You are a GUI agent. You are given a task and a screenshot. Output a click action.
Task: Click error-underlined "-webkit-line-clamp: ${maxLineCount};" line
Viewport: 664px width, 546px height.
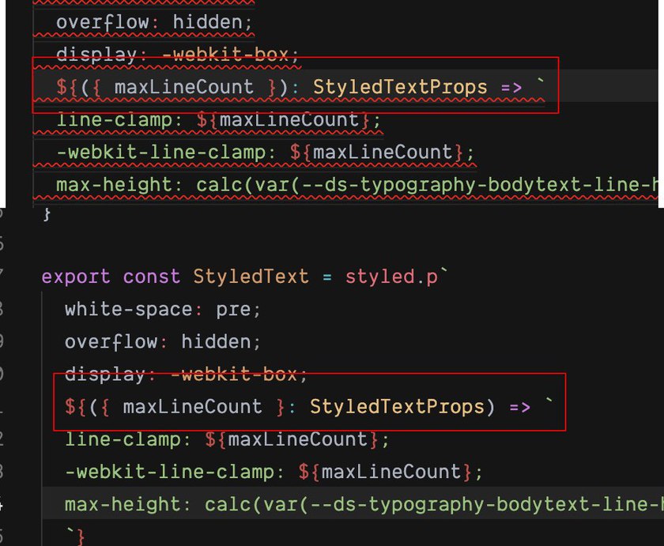tap(265, 153)
